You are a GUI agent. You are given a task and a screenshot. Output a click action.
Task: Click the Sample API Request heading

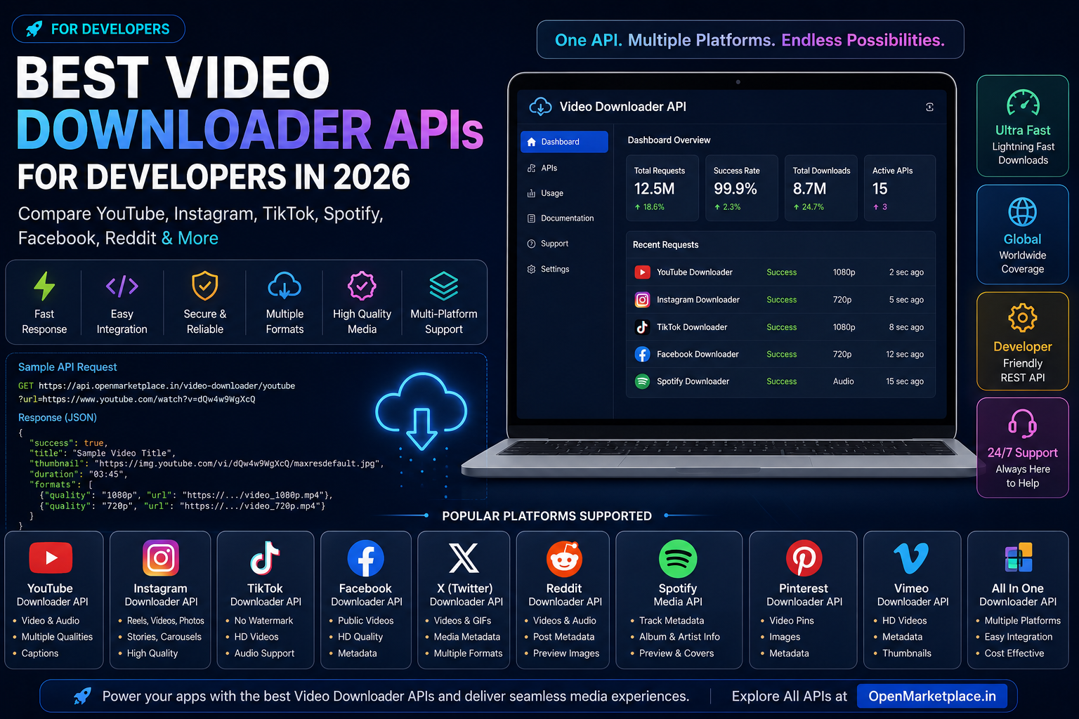(67, 367)
